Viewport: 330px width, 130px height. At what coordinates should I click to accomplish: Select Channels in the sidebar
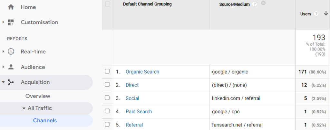pos(45,121)
